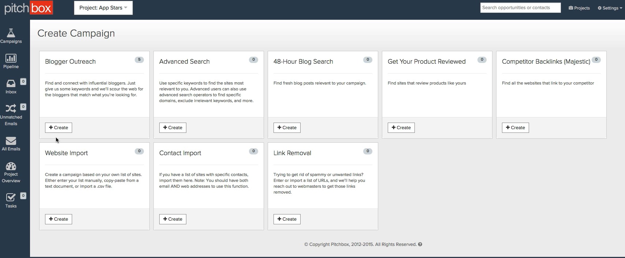
Task: Click the Website Import count badge
Action: (x=139, y=151)
